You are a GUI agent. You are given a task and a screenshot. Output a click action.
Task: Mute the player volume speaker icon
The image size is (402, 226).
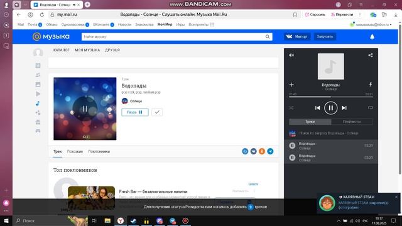pyautogui.click(x=291, y=55)
